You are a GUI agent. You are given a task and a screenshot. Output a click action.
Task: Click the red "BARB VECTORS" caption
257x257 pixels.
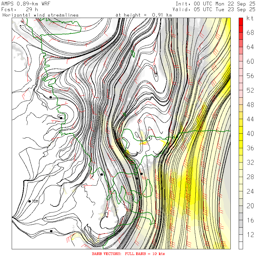(x=107, y=254)
